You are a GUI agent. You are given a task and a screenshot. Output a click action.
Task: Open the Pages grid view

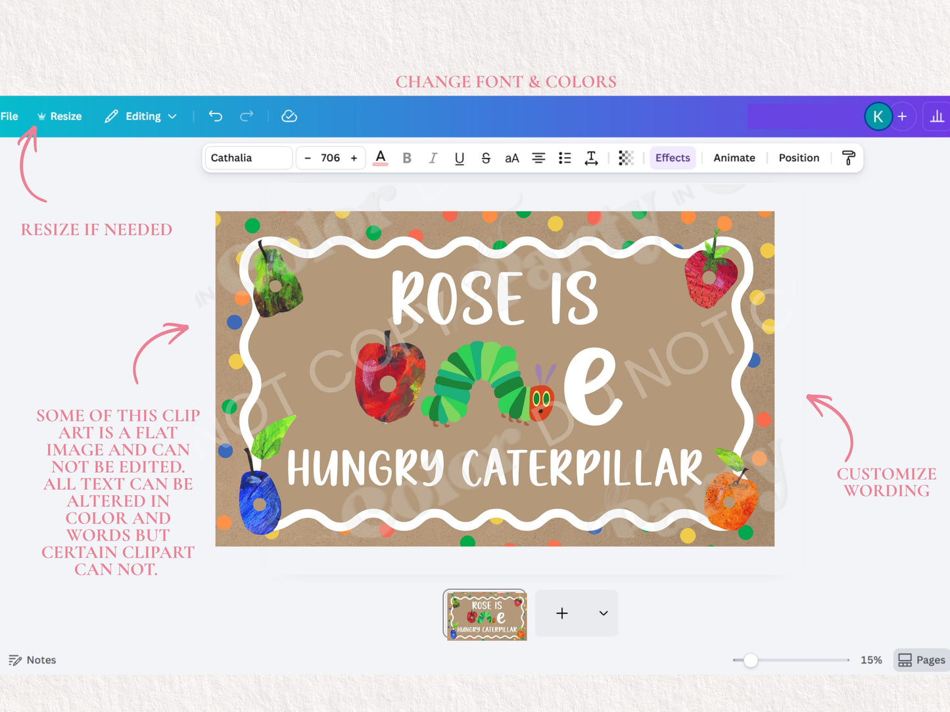point(922,660)
